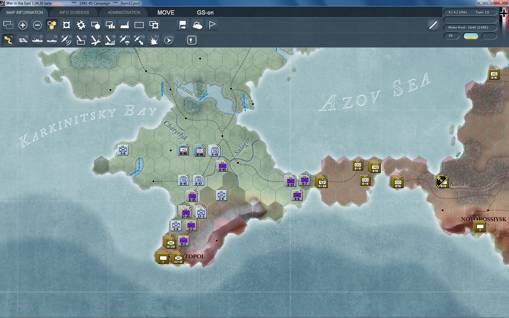The height and width of the screenshot is (318, 509).
Task: Click the up-arrow box toolbar icon
Action: pos(191,40)
